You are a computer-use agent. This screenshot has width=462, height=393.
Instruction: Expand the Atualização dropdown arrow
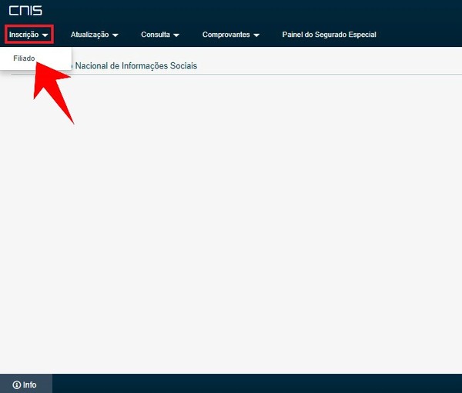115,35
